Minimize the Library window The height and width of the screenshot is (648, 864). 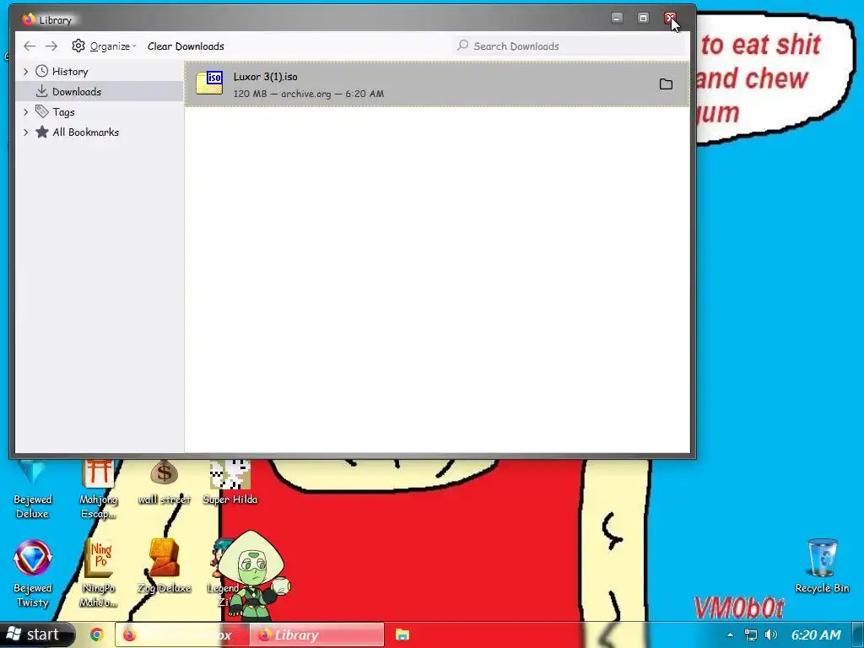click(617, 19)
